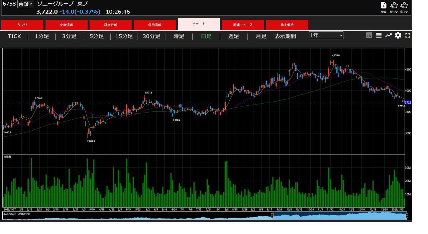Click the left handle of range slider
The image size is (428, 234).
[x=272, y=216]
